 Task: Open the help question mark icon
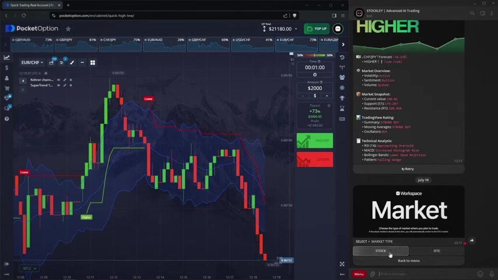pos(6,119)
